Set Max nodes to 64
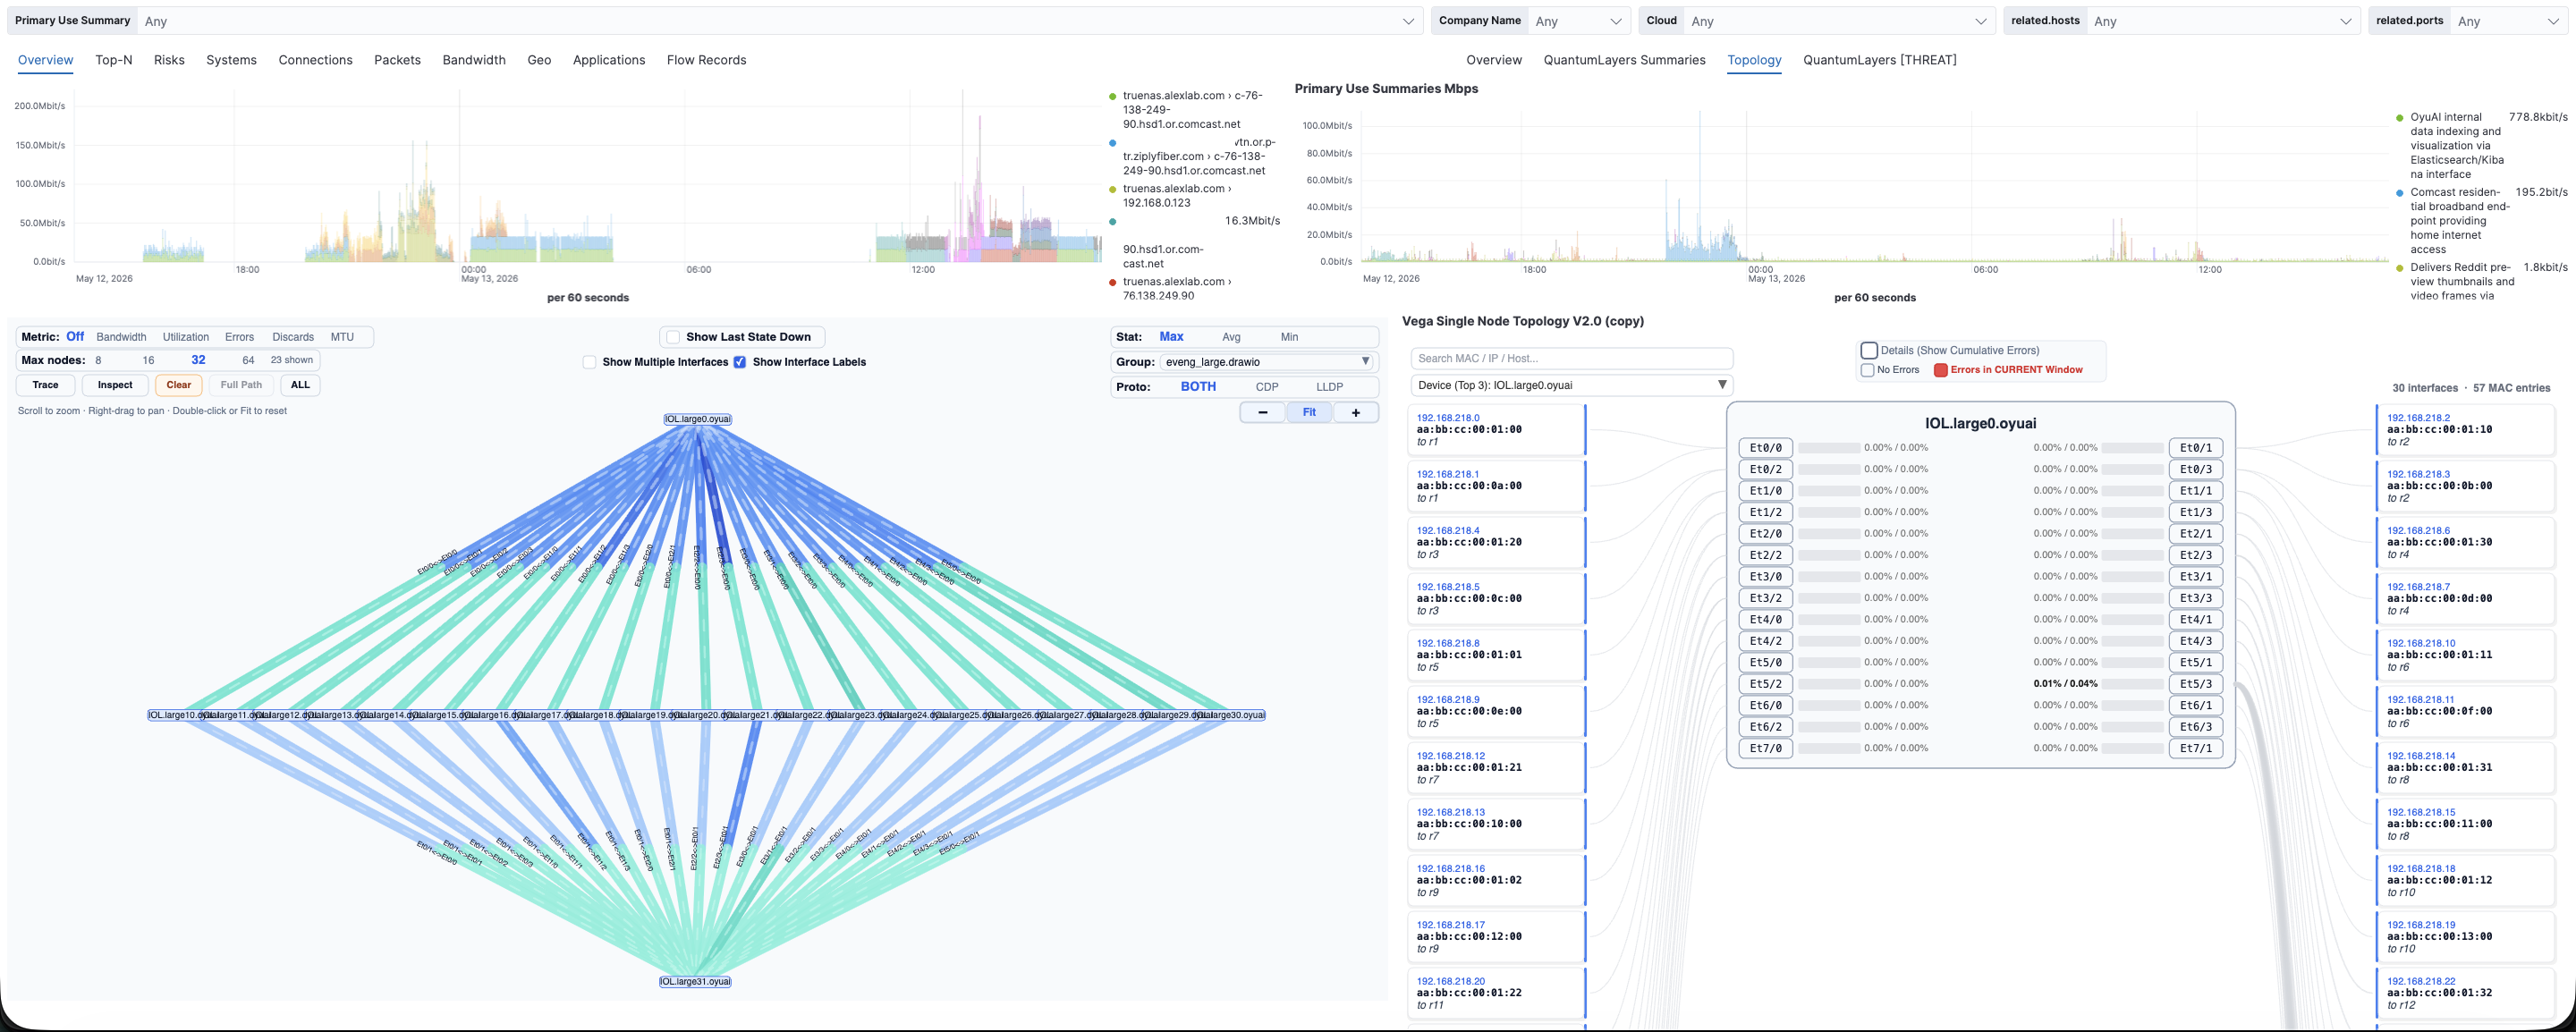This screenshot has width=2576, height=1032. click(x=248, y=360)
